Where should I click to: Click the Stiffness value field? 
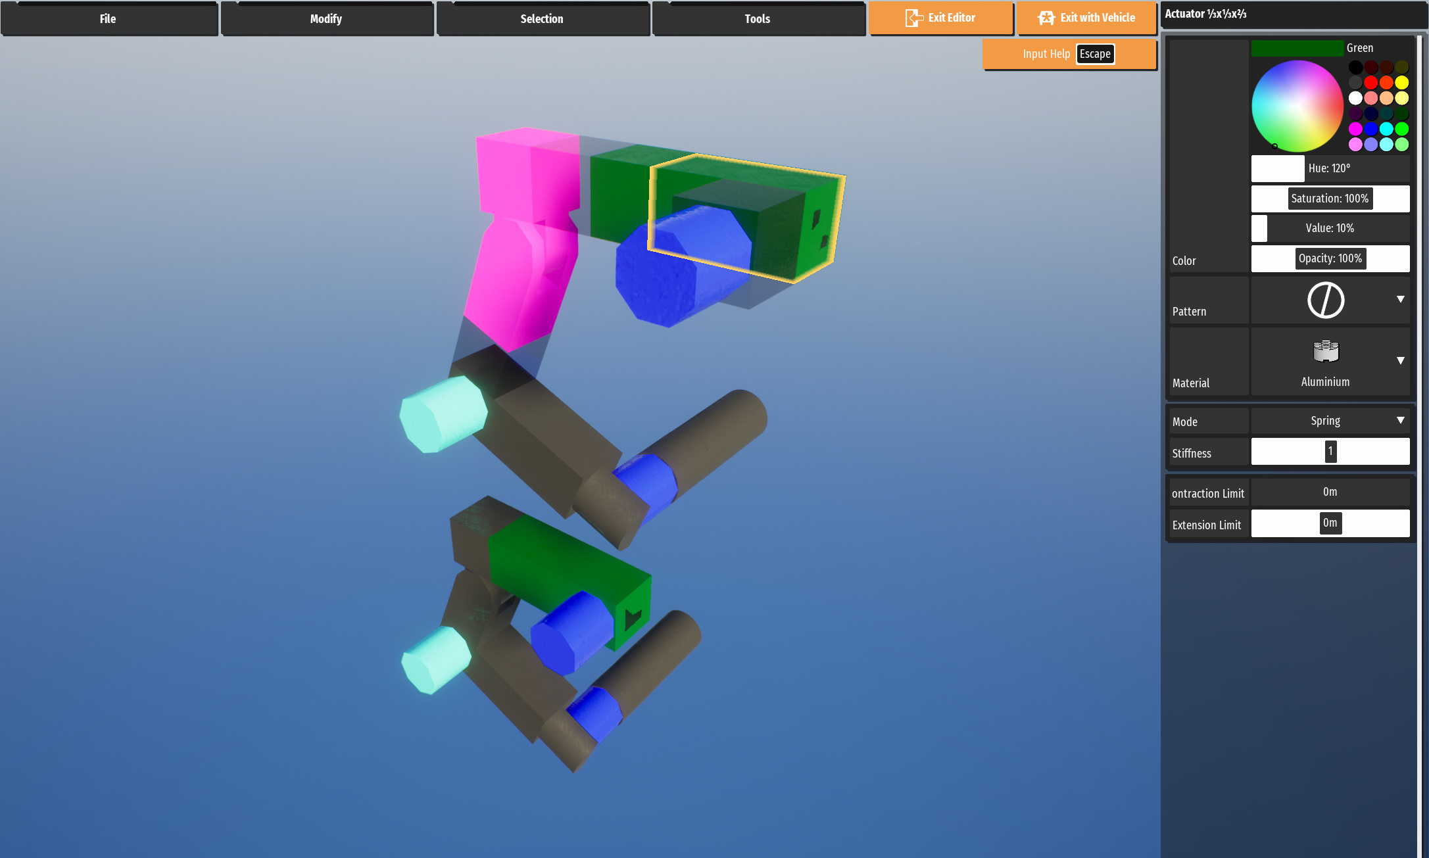1330,452
